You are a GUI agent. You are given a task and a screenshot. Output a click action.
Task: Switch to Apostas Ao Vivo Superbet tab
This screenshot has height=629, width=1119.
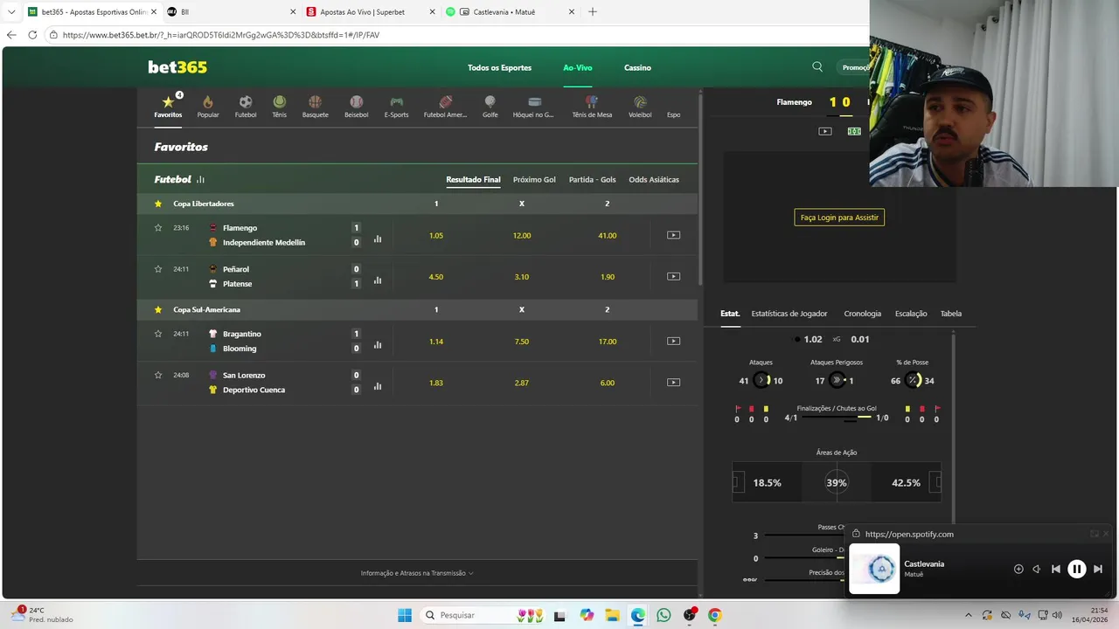tap(370, 12)
